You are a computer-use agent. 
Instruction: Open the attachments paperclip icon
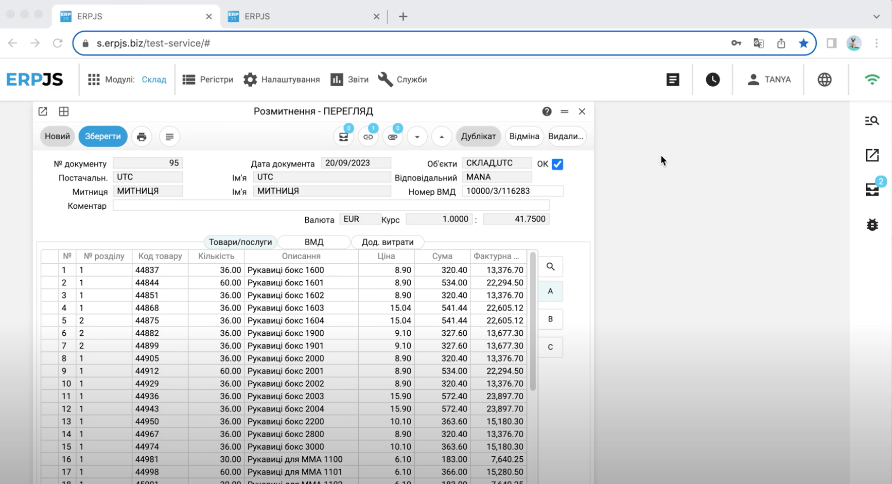click(x=393, y=137)
